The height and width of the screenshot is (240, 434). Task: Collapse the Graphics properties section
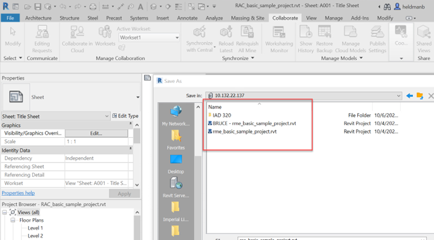tap(130, 123)
